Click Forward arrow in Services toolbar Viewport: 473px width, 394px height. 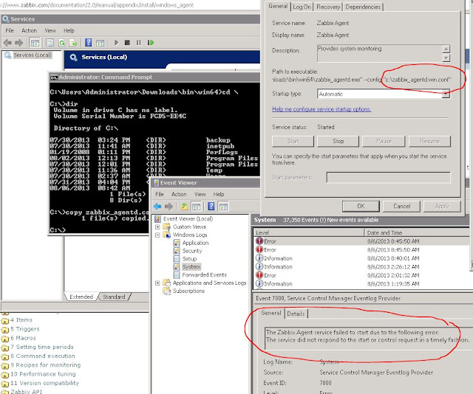coord(18,43)
